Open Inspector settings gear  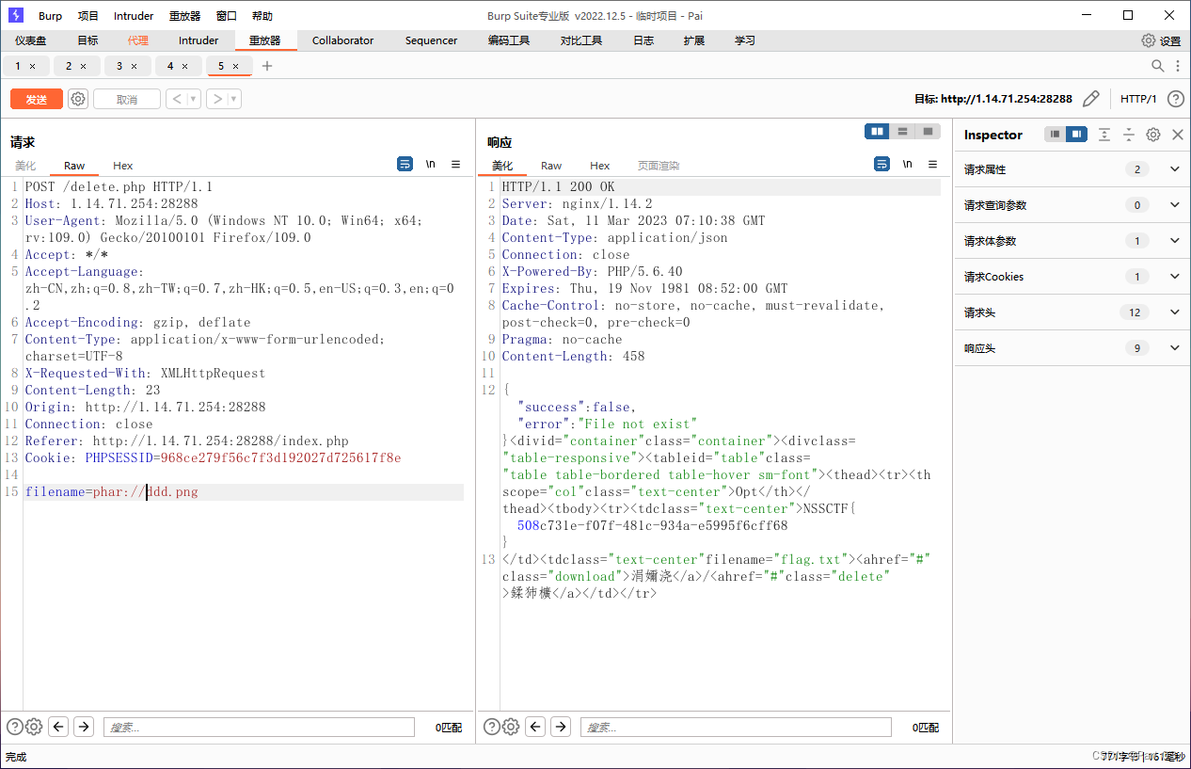[1153, 135]
